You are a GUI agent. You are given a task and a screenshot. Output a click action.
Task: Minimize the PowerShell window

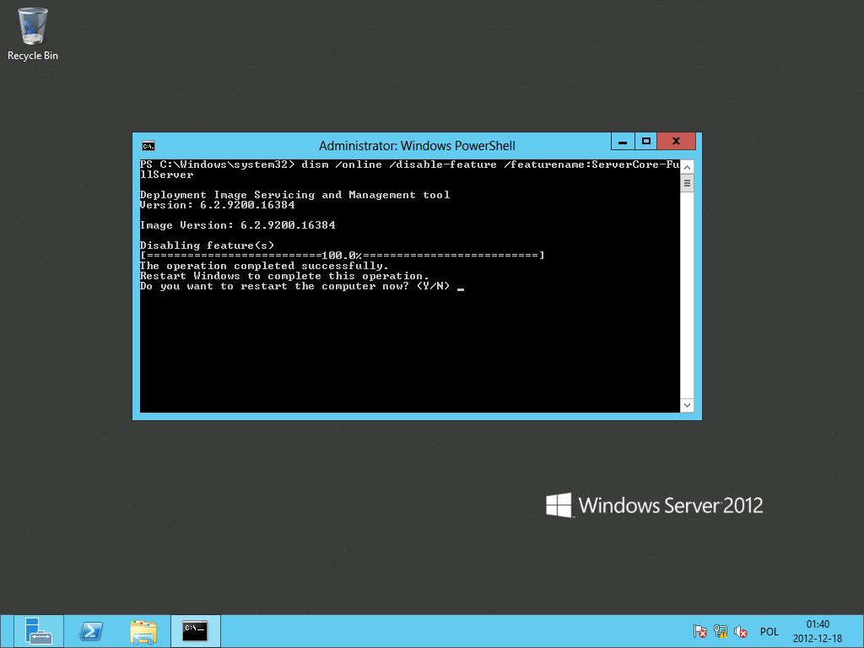(x=623, y=142)
